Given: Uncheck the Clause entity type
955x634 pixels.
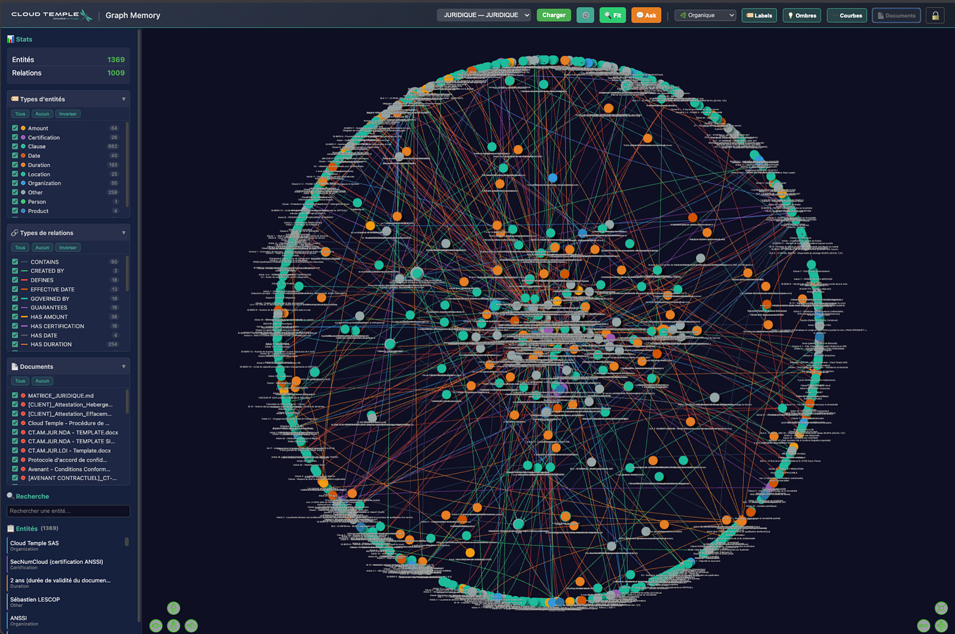Looking at the screenshot, I should [x=15, y=147].
